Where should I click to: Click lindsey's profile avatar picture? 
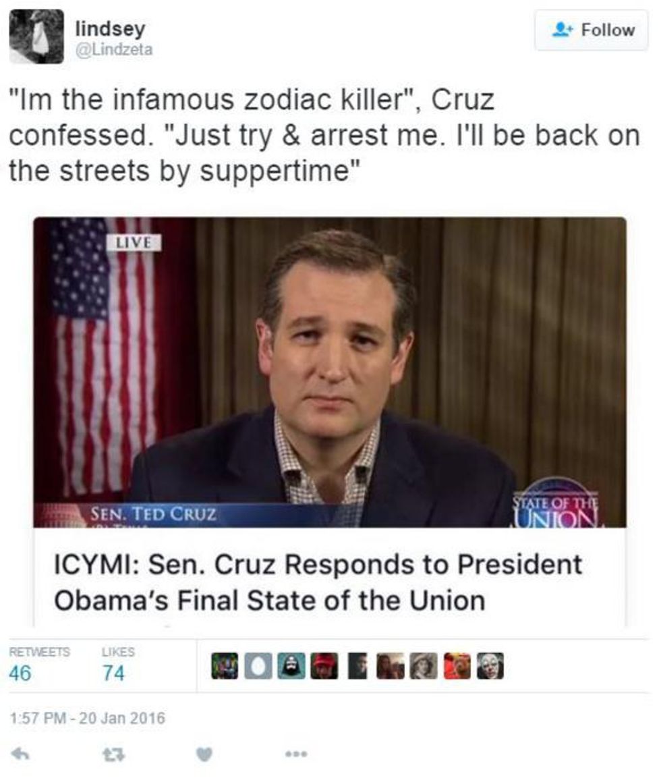click(36, 36)
